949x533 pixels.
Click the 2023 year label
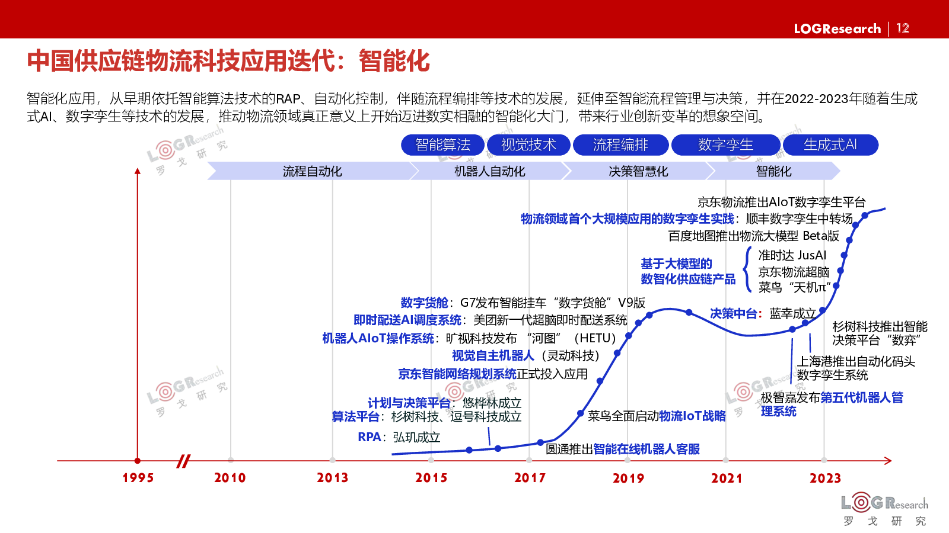click(825, 478)
